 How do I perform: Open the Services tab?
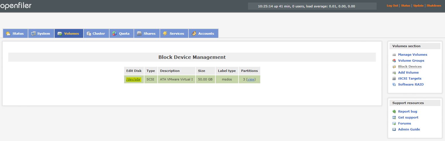pyautogui.click(x=174, y=34)
